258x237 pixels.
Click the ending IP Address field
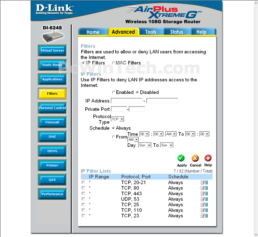click(162, 101)
